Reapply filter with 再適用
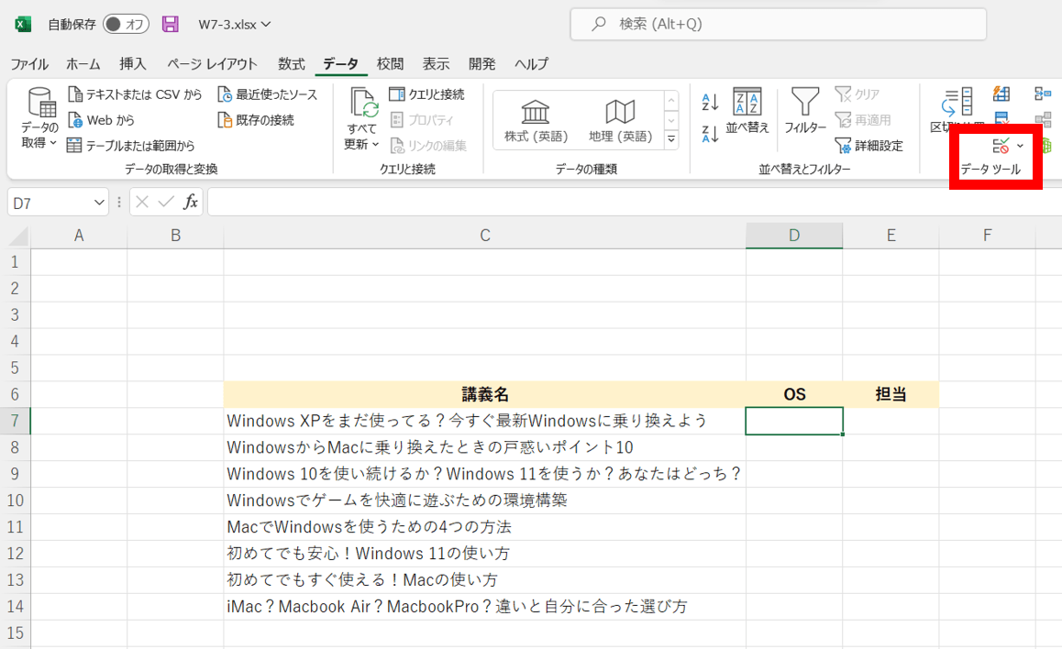The height and width of the screenshot is (649, 1062). pos(863,120)
